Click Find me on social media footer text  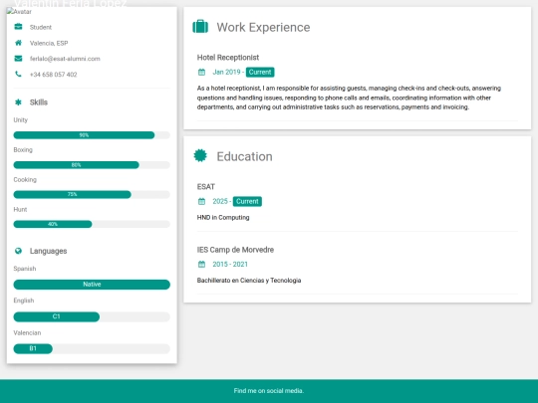(269, 391)
